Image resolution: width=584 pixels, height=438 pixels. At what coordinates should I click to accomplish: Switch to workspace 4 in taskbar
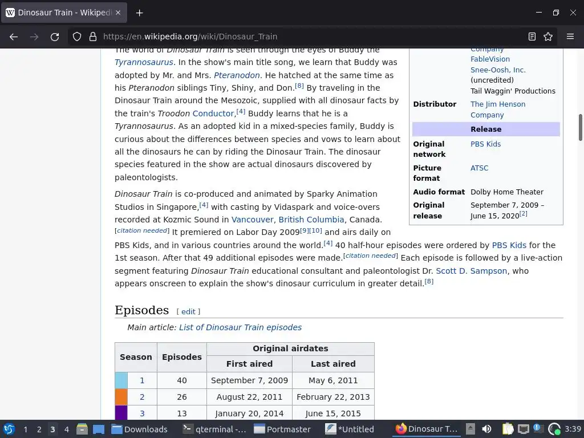[67, 429]
